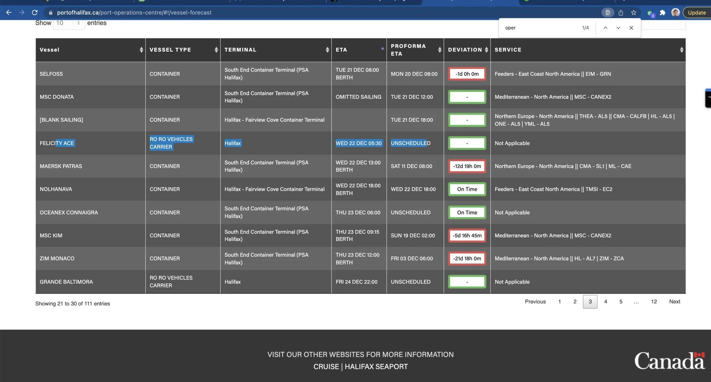Click OCEANEX CONNAIGRA On Time deviation badge
This screenshot has height=382, width=711.
pos(467,212)
